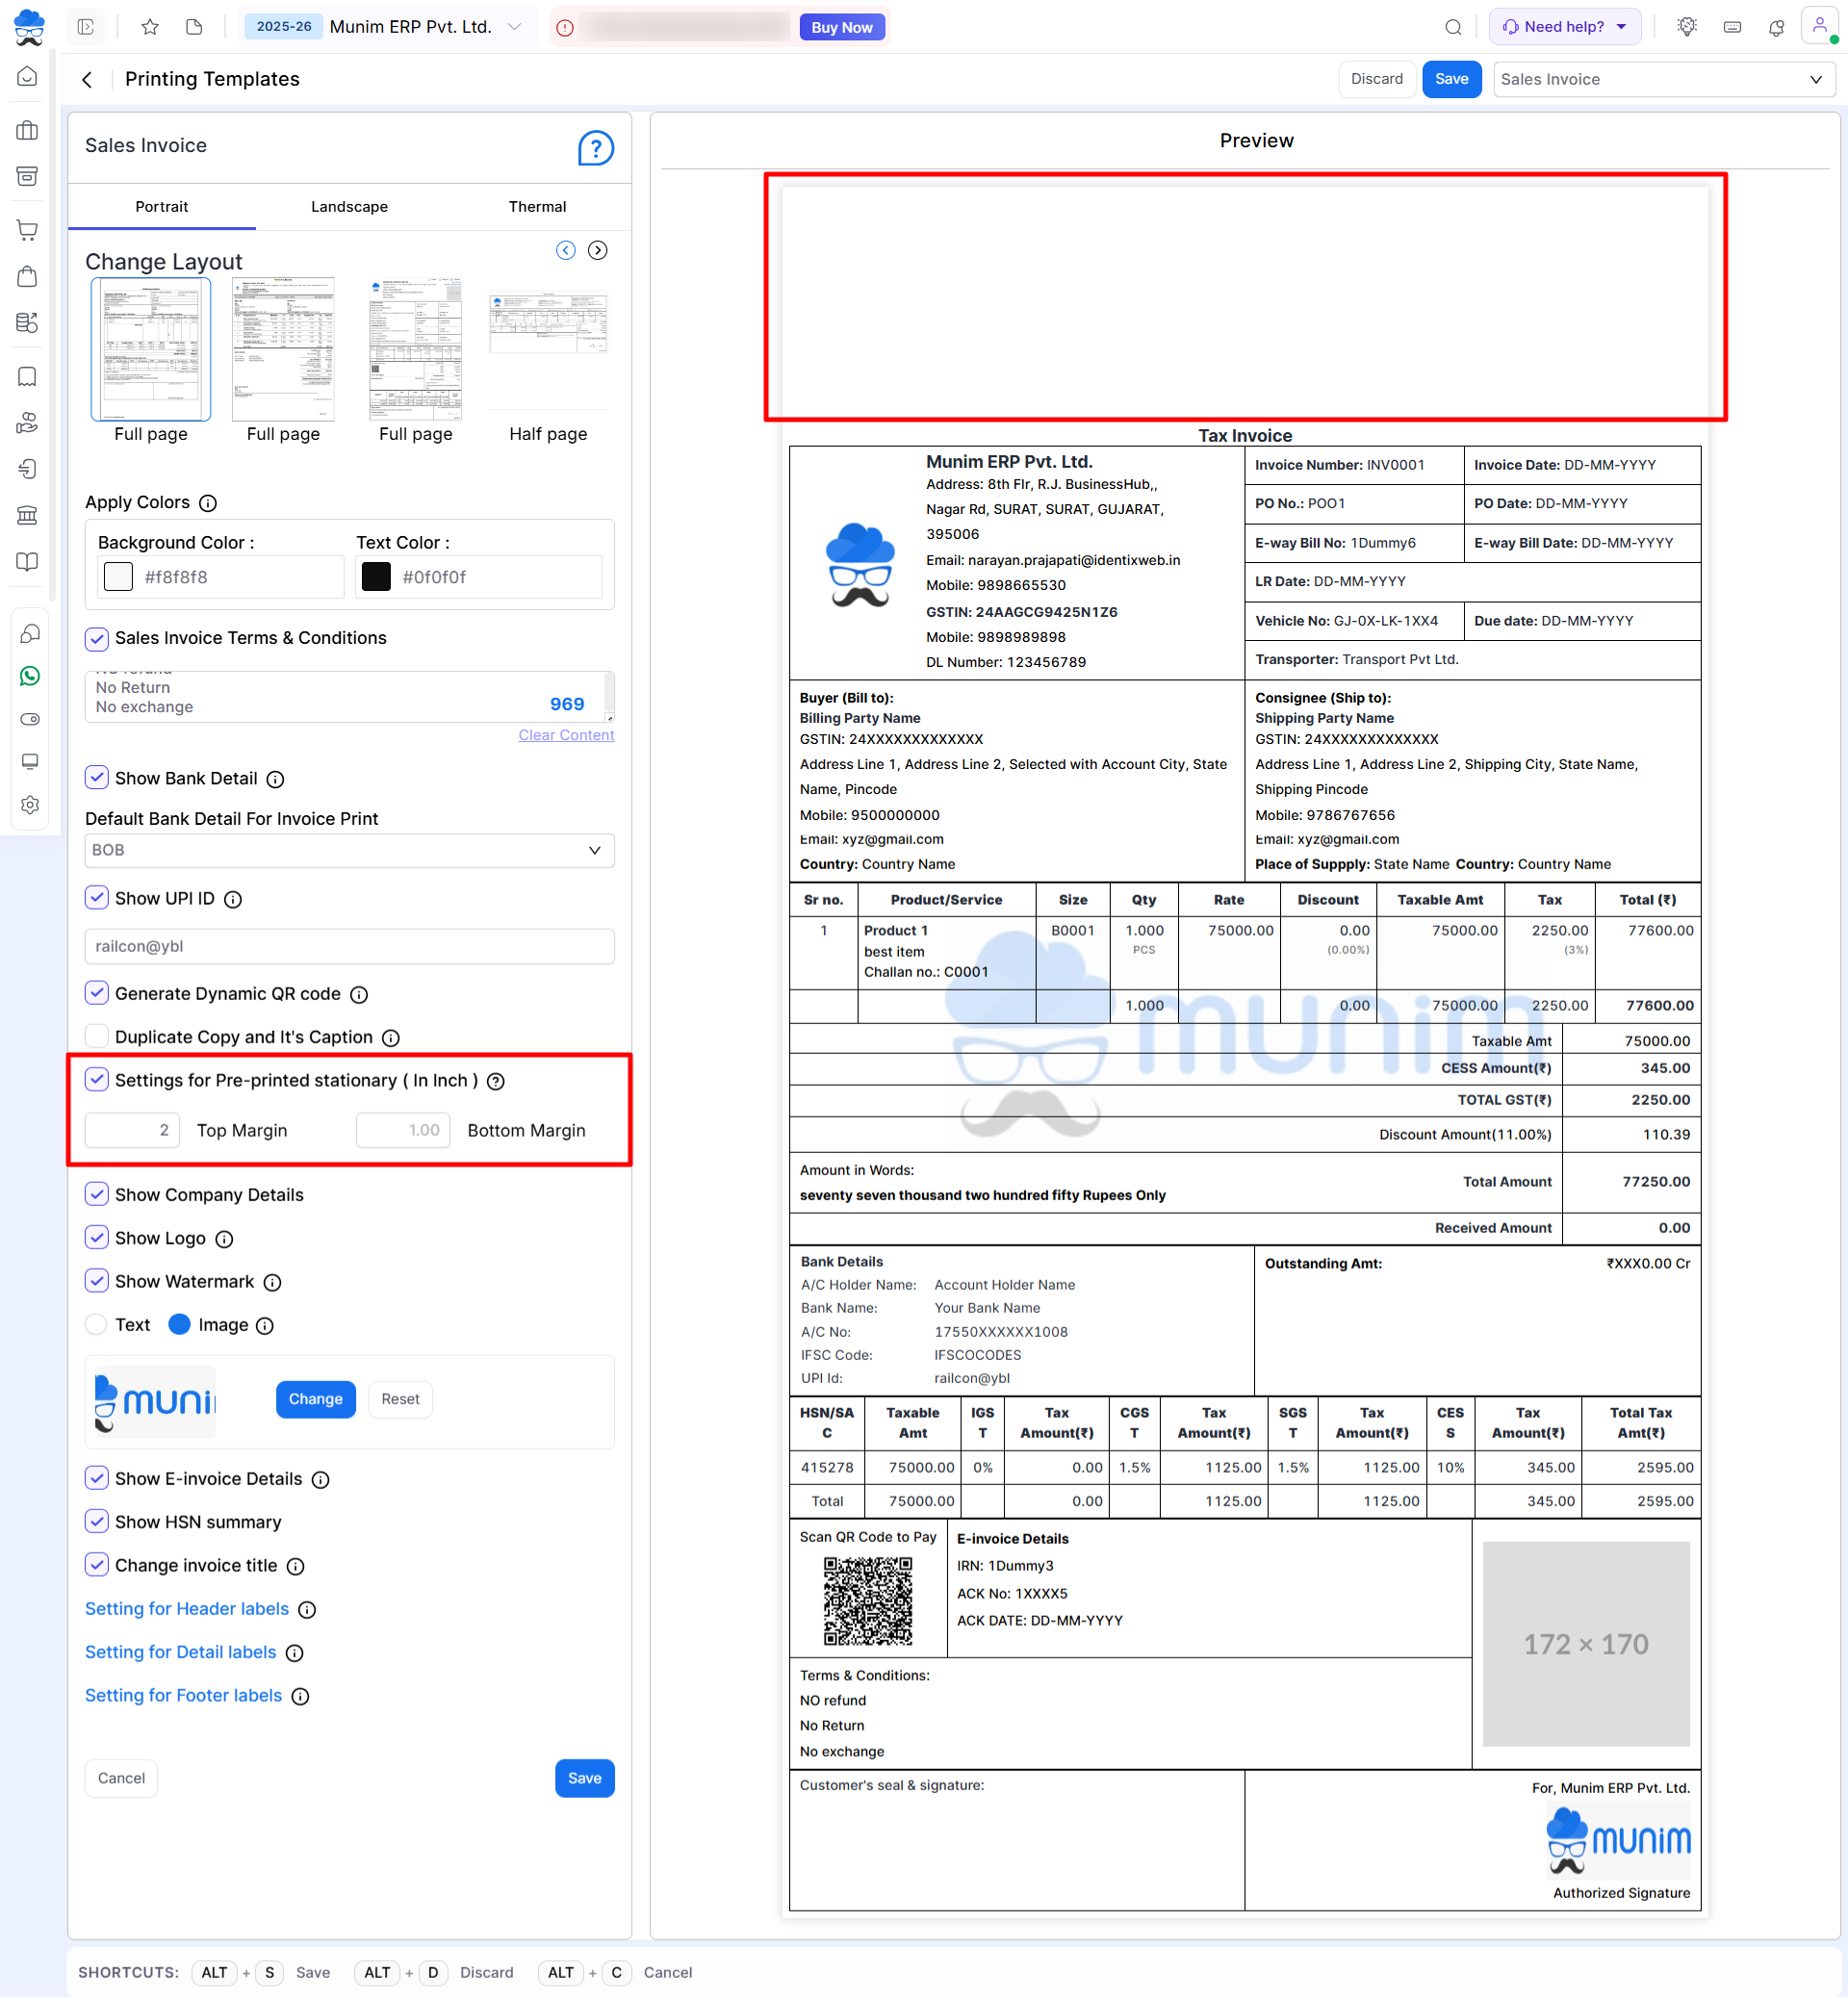Open WhatsApp icon in left sidebar
This screenshot has width=1848, height=1999.
coord(29,676)
